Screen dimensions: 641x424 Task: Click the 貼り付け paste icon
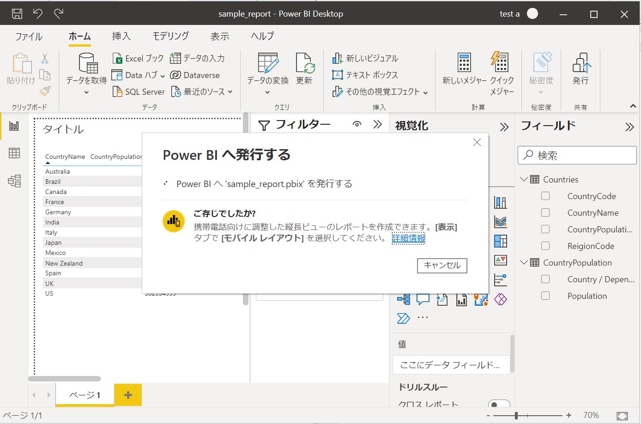coord(21,64)
